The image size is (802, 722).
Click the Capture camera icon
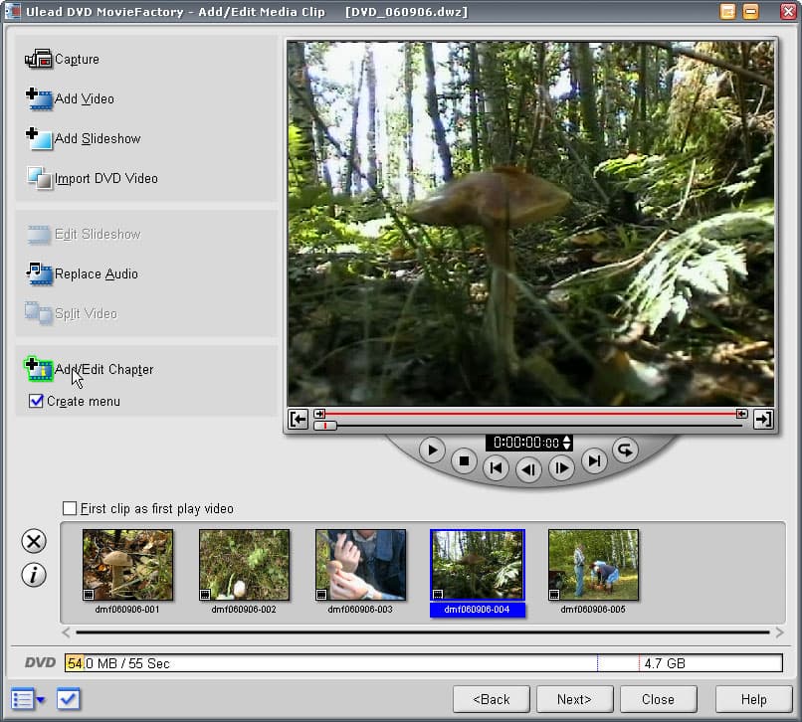click(38, 60)
